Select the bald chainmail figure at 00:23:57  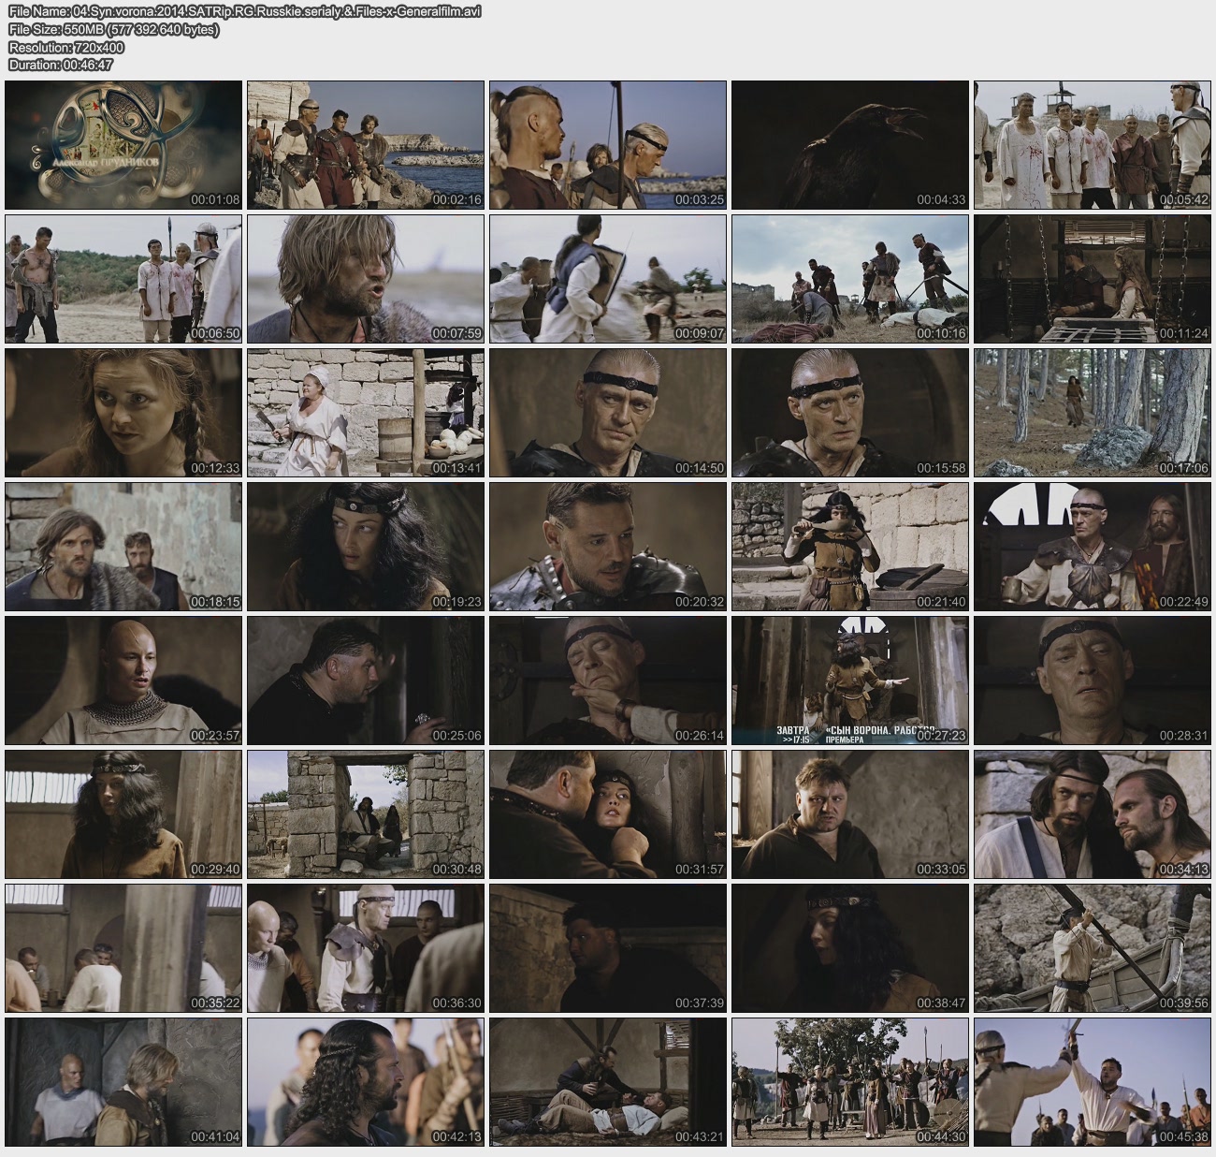(123, 681)
